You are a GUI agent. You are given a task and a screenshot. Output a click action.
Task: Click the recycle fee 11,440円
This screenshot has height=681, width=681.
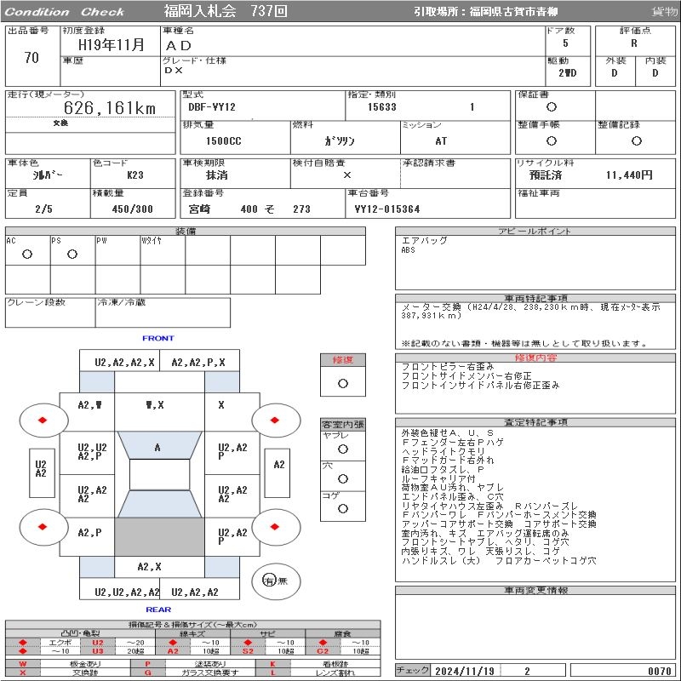[629, 175]
